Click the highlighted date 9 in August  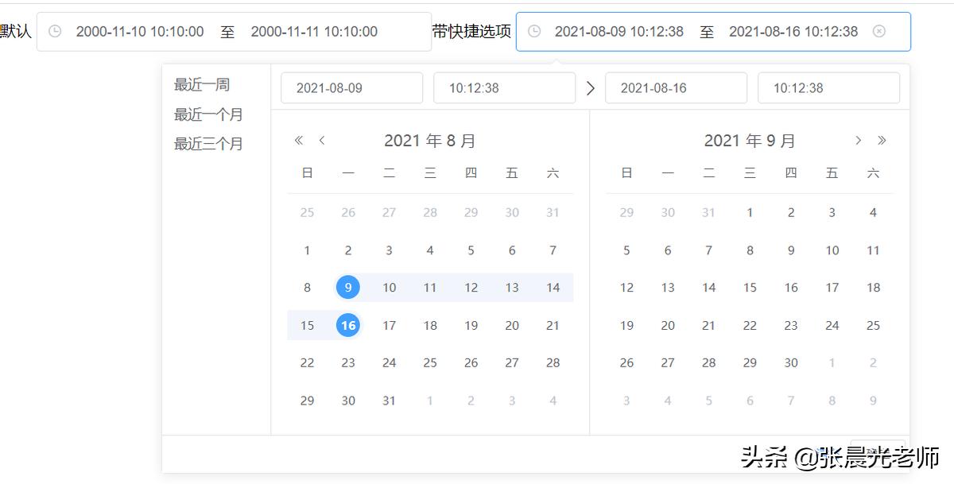(347, 287)
